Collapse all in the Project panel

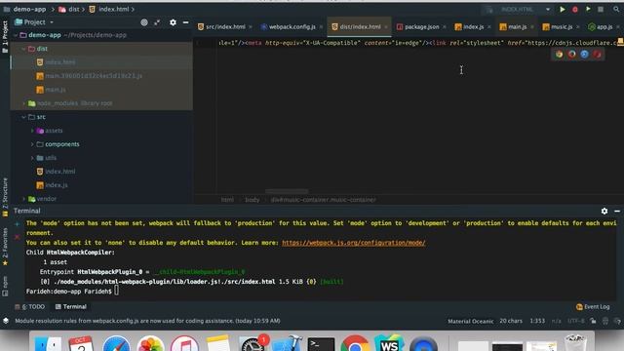click(157, 22)
